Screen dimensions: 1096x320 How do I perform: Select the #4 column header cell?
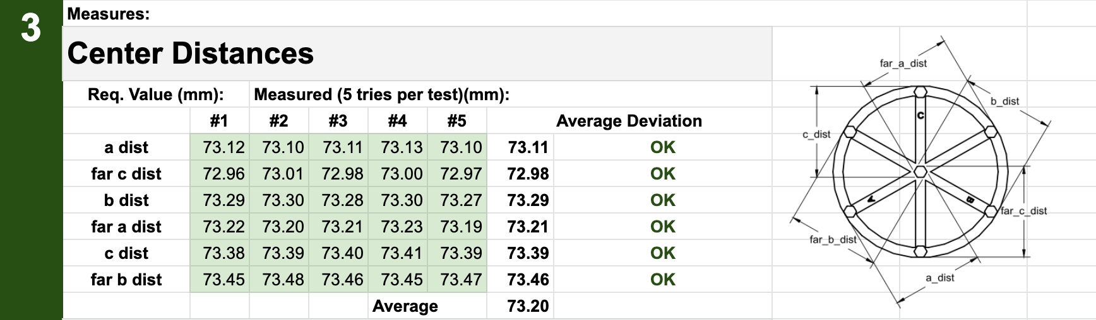click(x=397, y=121)
